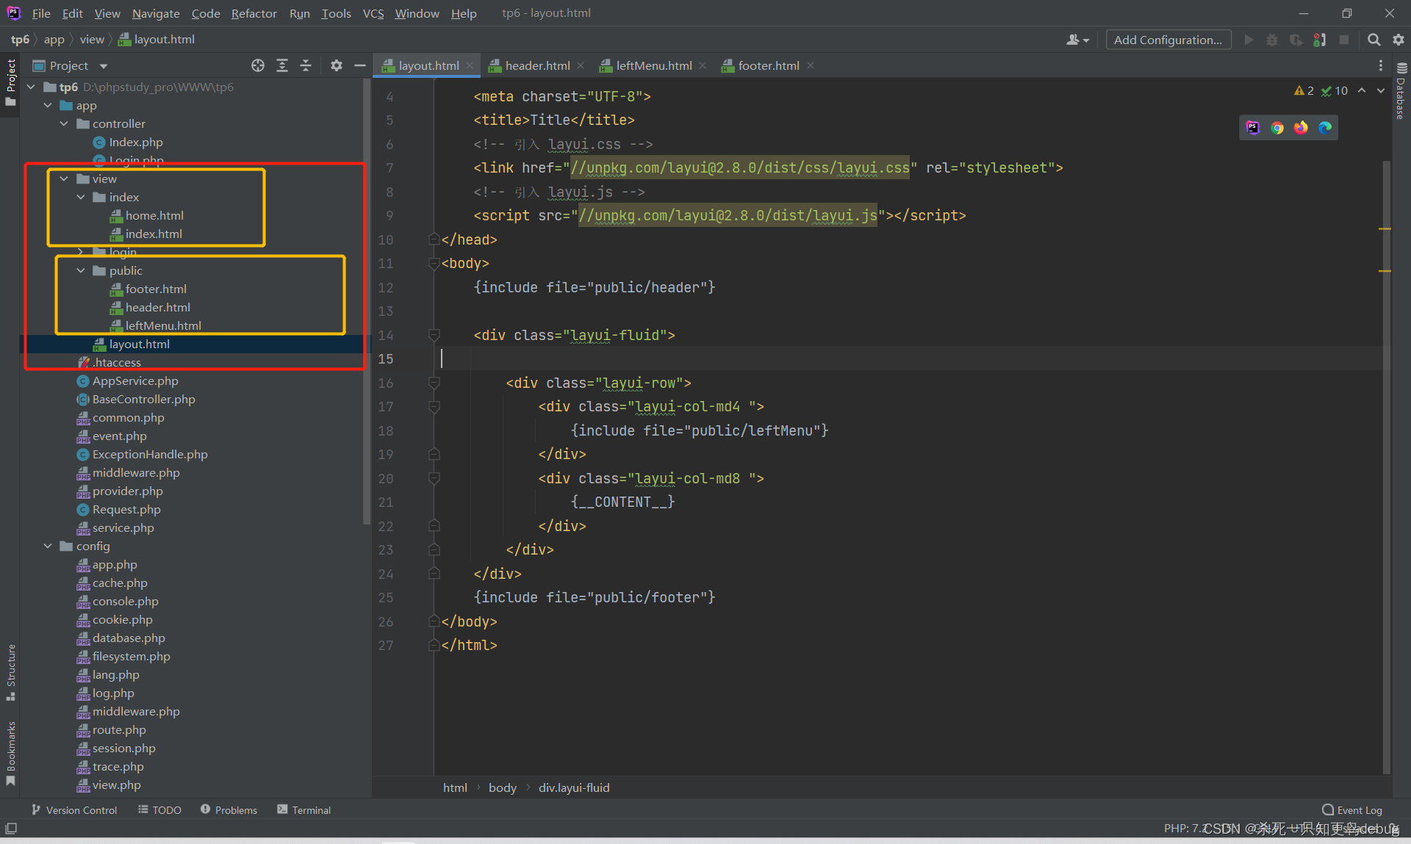1411x844 pixels.
Task: Fold the layui-fluid div at line 14
Action: tap(434, 335)
